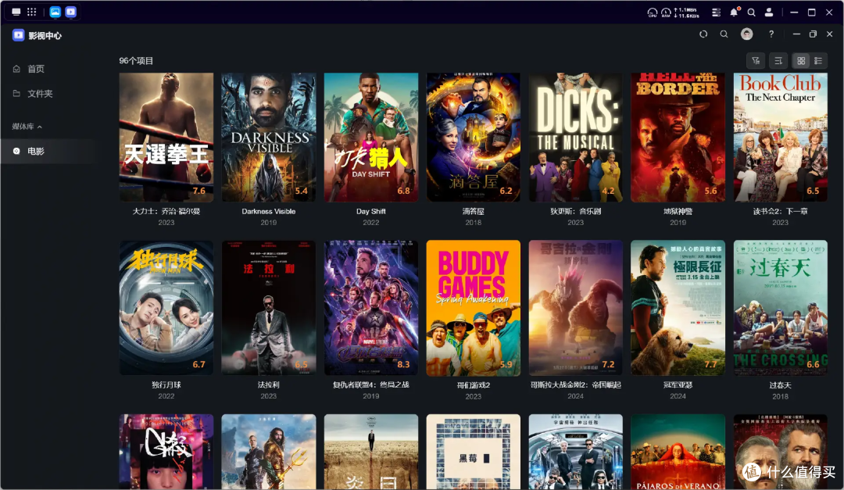Switch to list view
This screenshot has width=844, height=490.
coord(819,61)
